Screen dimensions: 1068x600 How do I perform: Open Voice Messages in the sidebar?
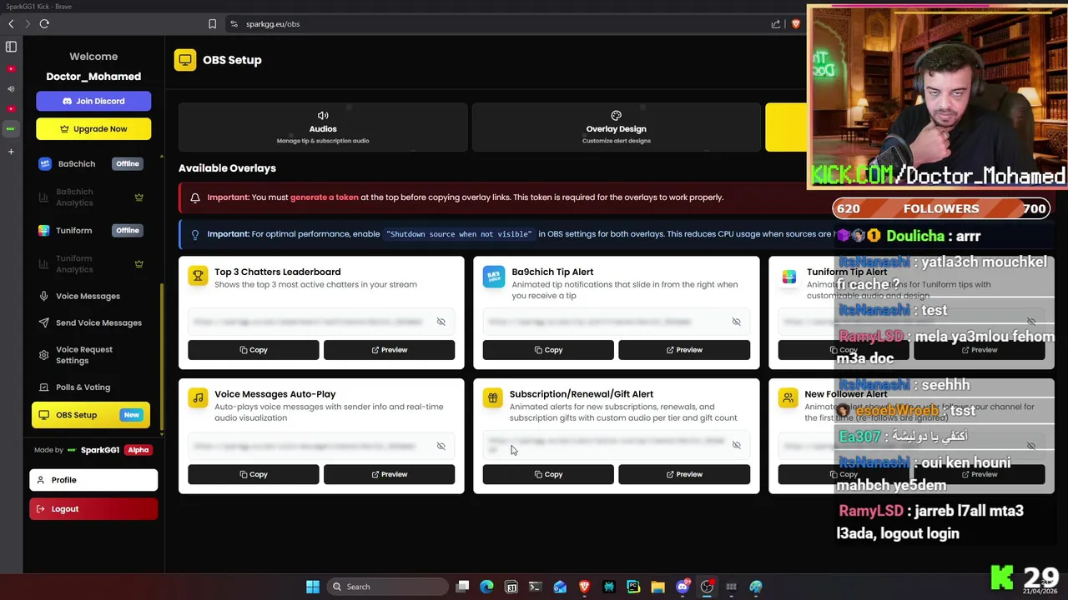tap(91, 296)
